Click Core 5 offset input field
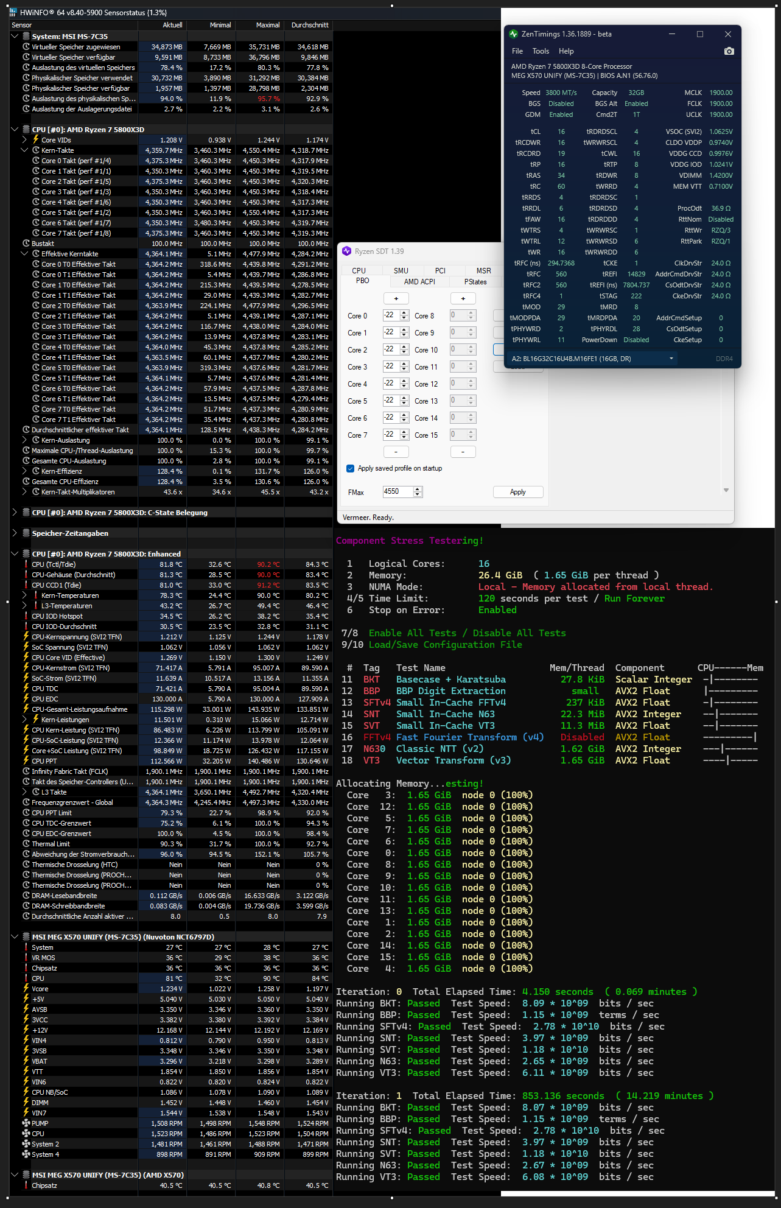 391,400
